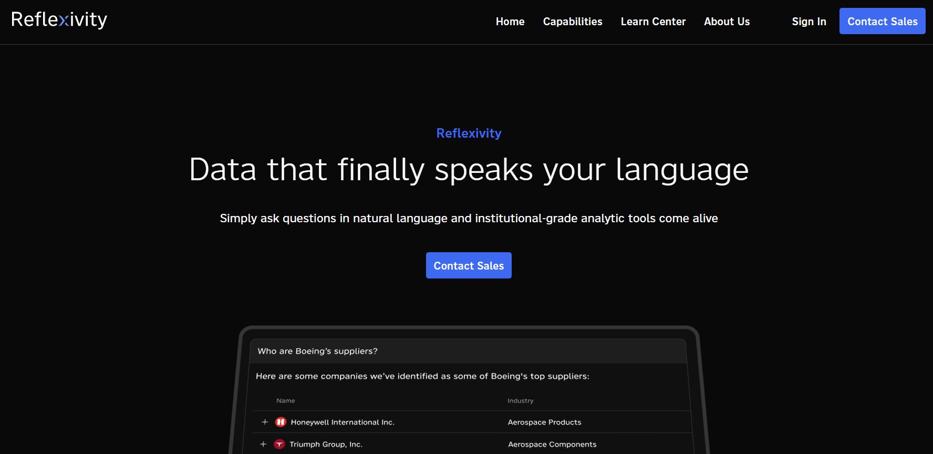The width and height of the screenshot is (933, 454).
Task: Click the Contact Sales button below the headline
Action: [469, 265]
